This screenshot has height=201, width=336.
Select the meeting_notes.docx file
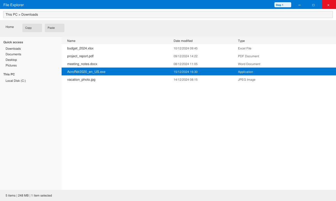[199, 64]
